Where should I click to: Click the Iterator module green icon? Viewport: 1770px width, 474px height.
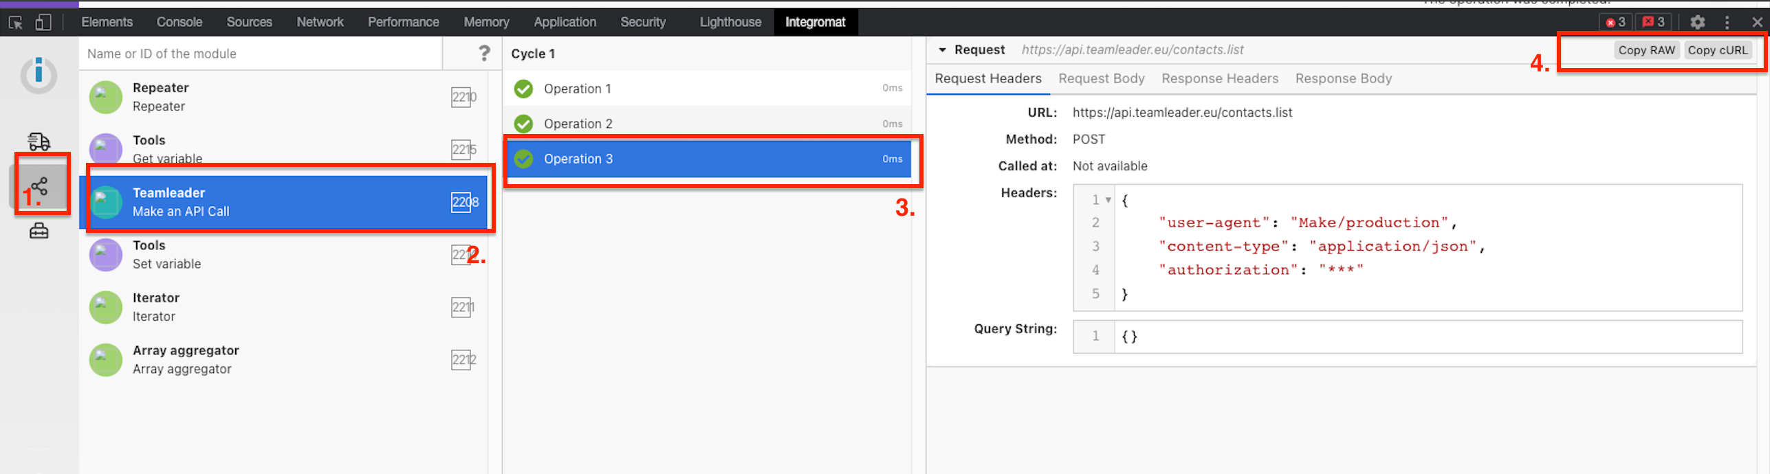(106, 307)
